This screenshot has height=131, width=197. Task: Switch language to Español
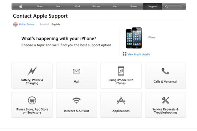pos(44,24)
